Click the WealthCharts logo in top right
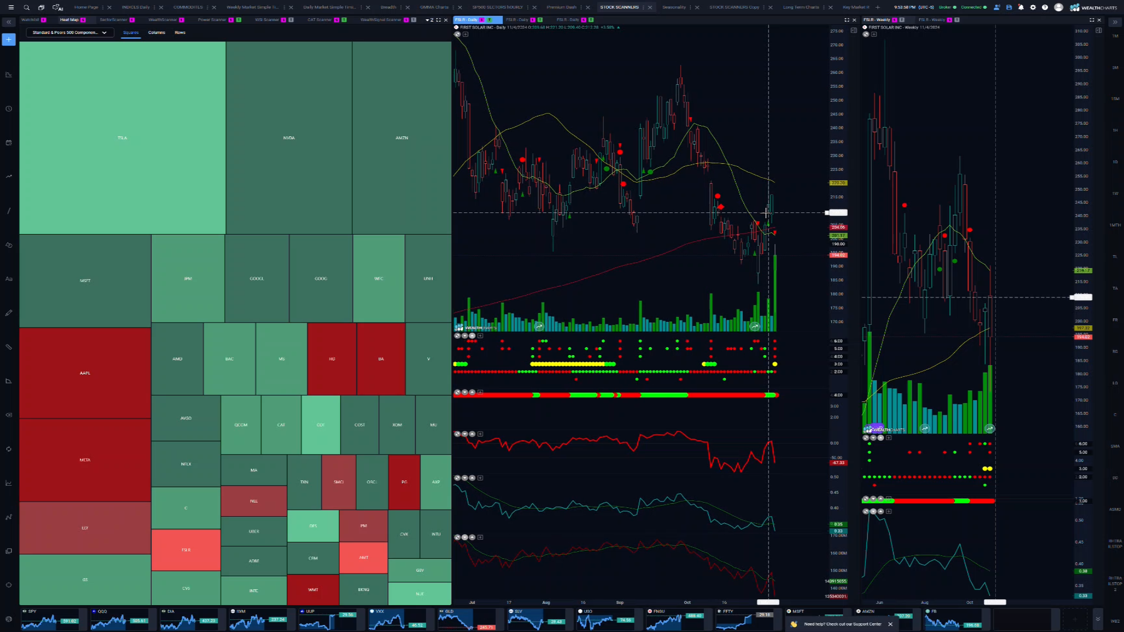1124x632 pixels. click(1094, 8)
